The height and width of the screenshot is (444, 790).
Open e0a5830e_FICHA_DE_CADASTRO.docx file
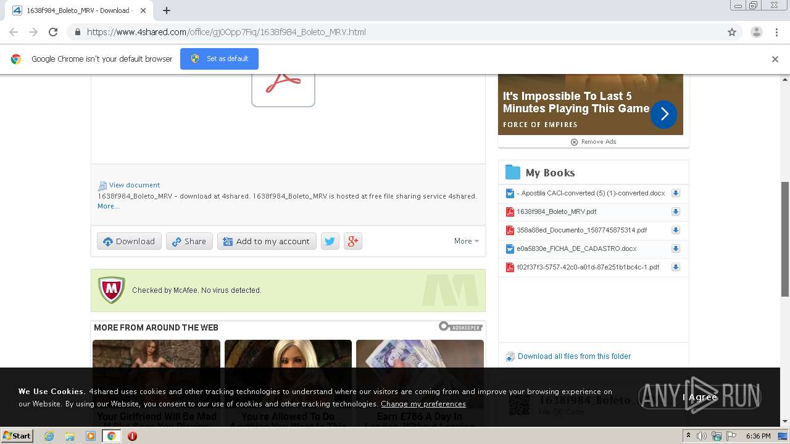pos(576,249)
